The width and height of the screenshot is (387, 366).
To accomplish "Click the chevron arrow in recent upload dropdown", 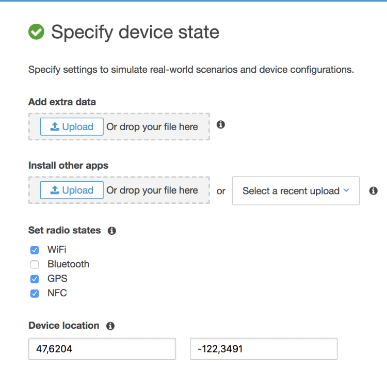I will coord(346,190).
